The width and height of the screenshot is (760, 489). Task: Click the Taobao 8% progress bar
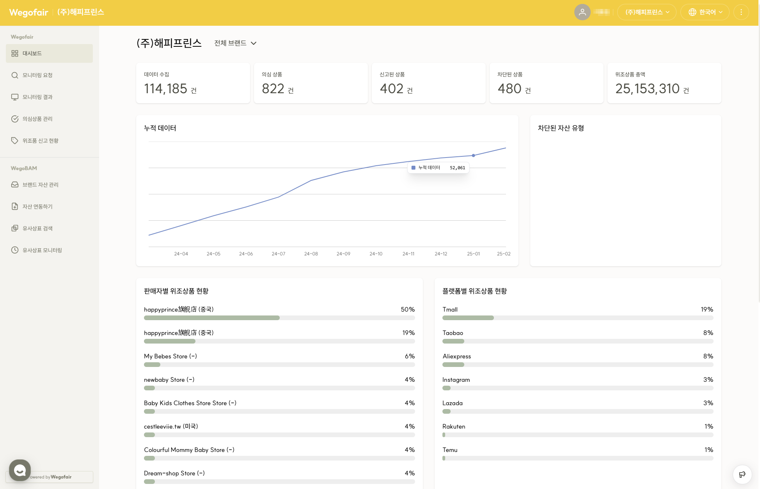pyautogui.click(x=578, y=341)
